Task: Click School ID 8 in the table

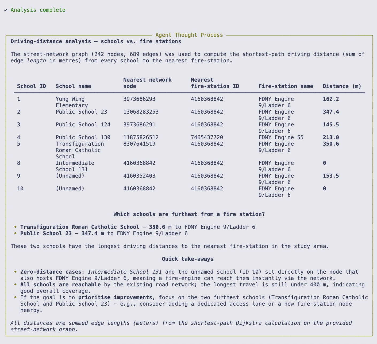Action: pos(19,163)
